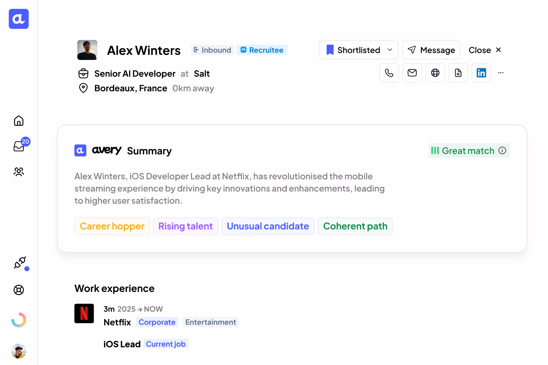The width and height of the screenshot is (548, 365).
Task: Call the candidate via phone icon
Action: pyautogui.click(x=389, y=73)
